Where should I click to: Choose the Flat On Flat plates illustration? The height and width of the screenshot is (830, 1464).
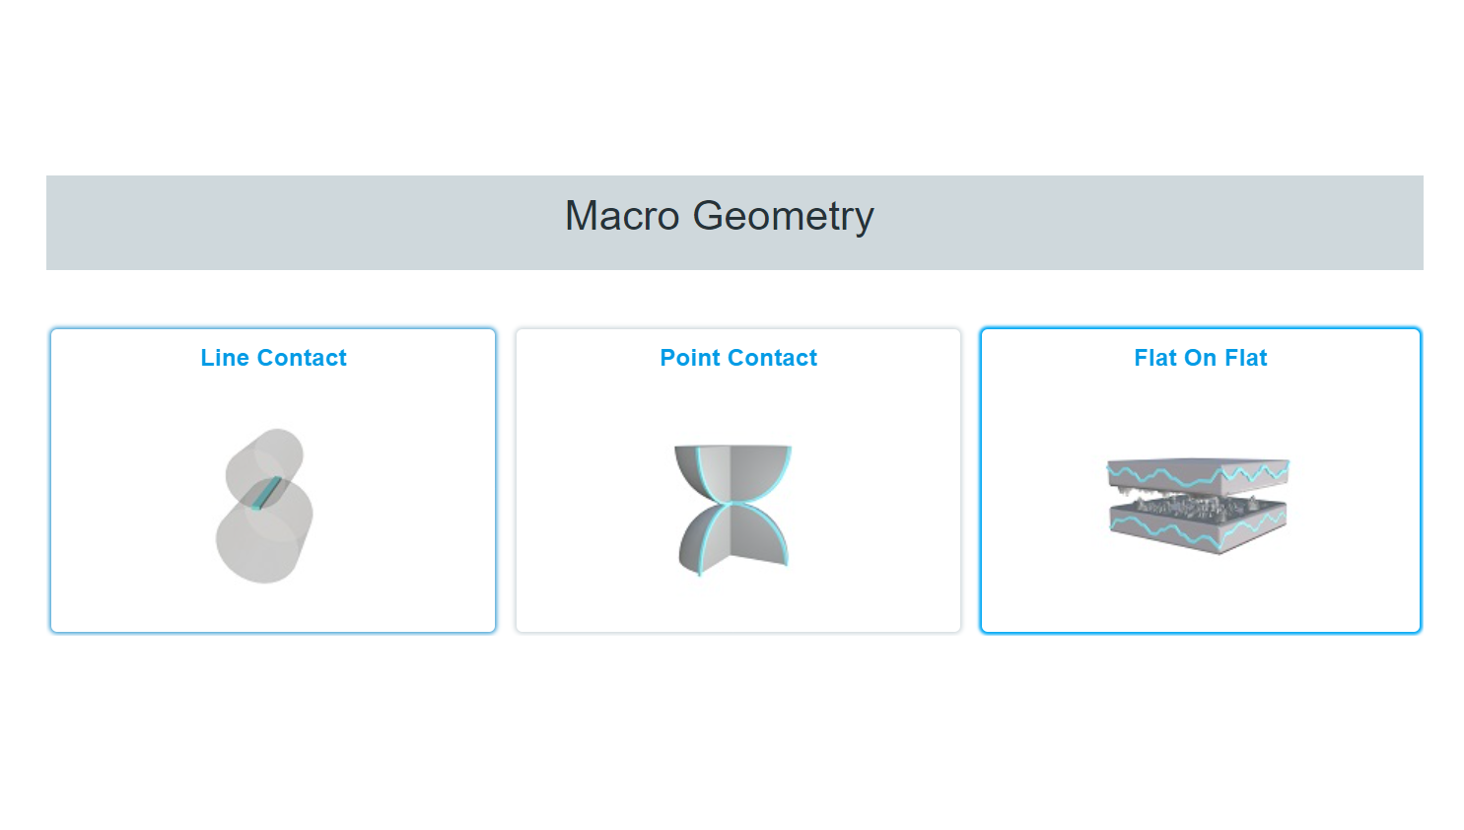tap(1198, 505)
